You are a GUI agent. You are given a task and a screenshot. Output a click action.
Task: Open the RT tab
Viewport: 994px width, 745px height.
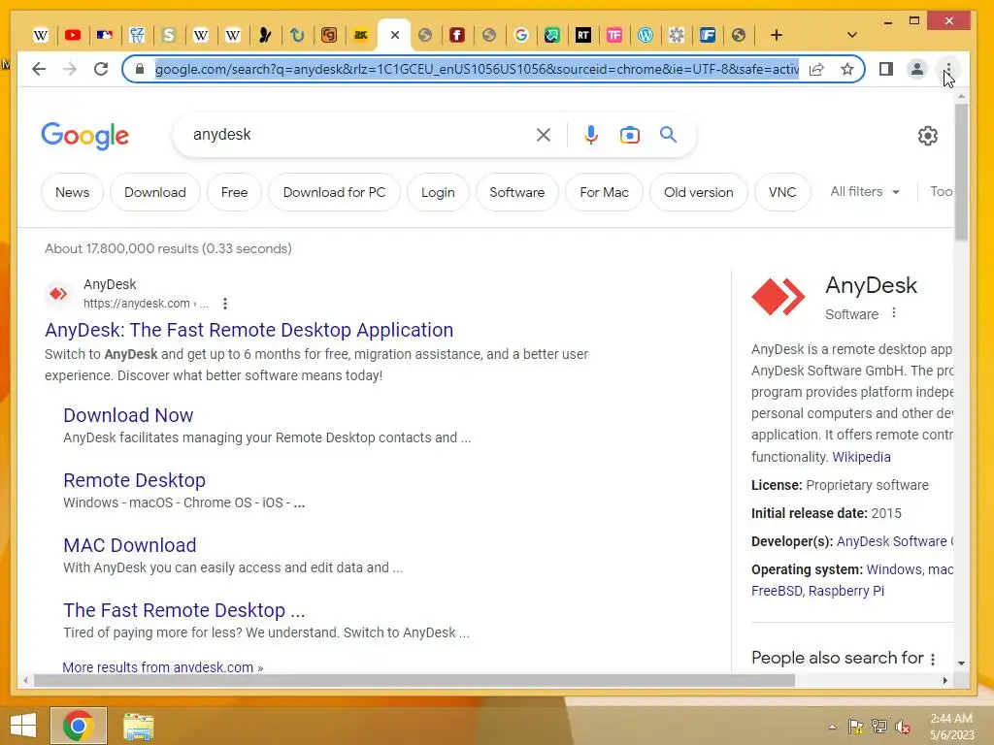583,36
